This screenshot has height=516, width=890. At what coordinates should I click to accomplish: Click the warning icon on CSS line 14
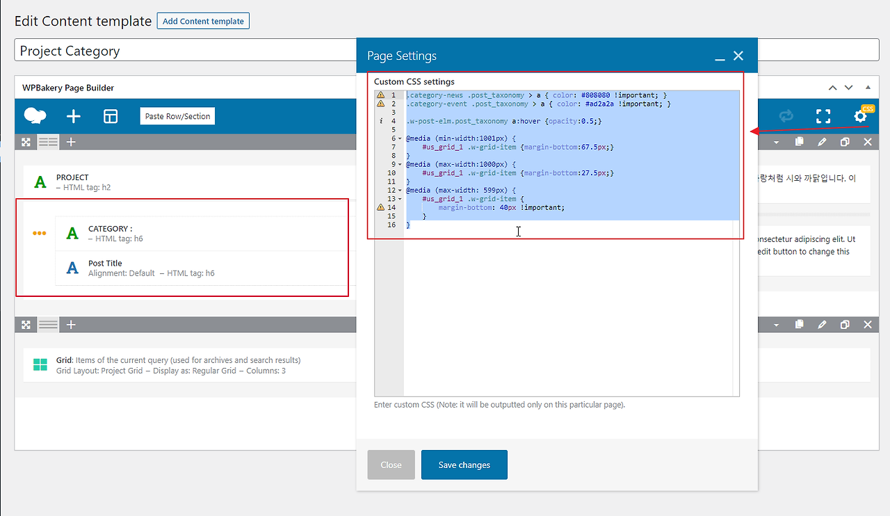point(380,207)
